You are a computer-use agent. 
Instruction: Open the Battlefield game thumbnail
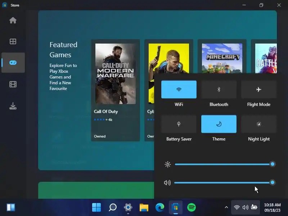tap(266, 58)
